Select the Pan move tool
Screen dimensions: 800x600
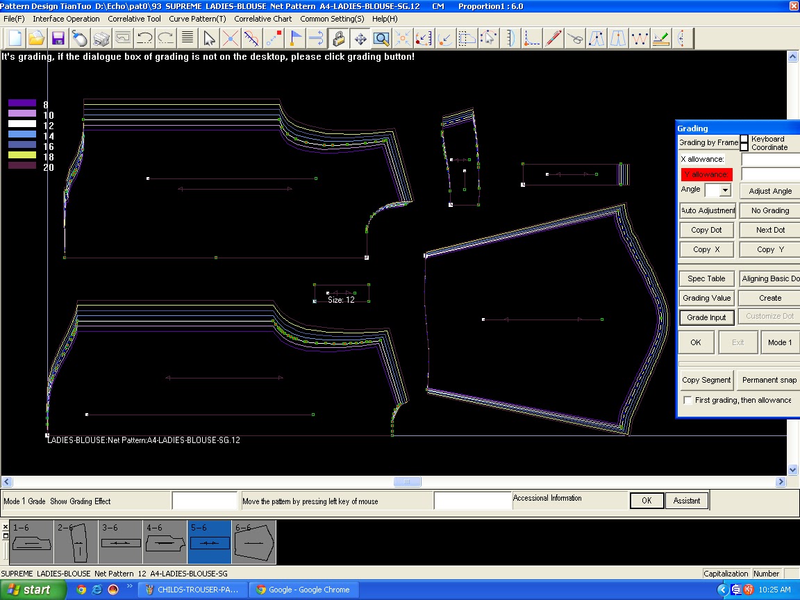pyautogui.click(x=360, y=38)
